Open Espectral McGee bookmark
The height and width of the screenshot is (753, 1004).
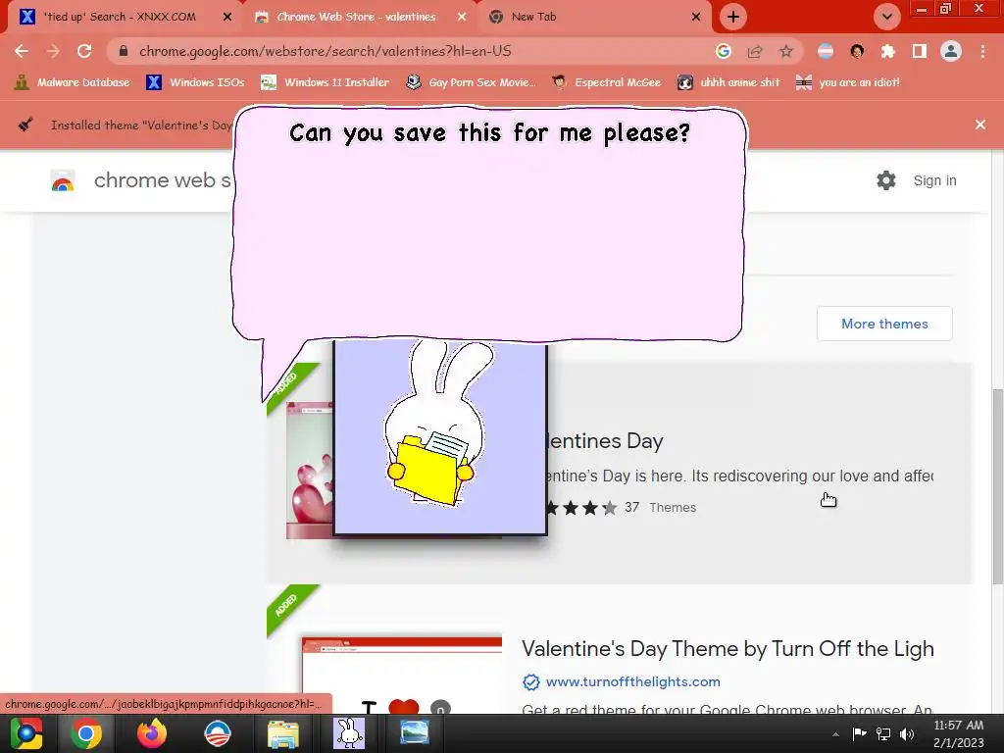pyautogui.click(x=606, y=82)
